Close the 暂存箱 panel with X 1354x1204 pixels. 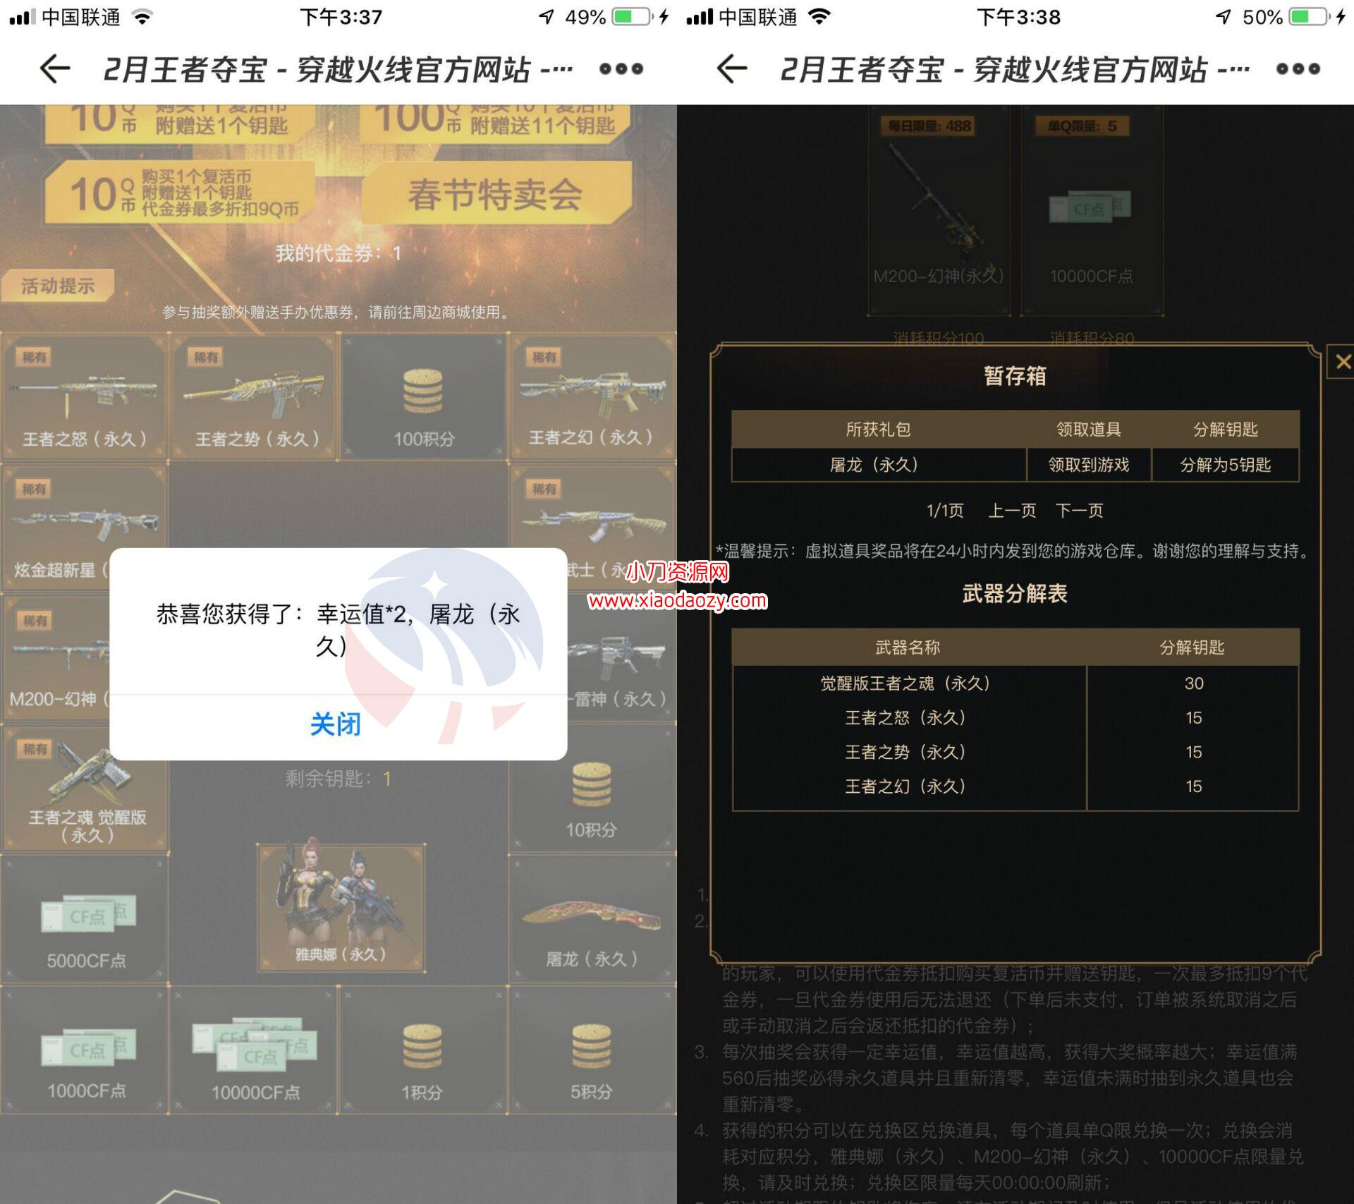tap(1342, 363)
